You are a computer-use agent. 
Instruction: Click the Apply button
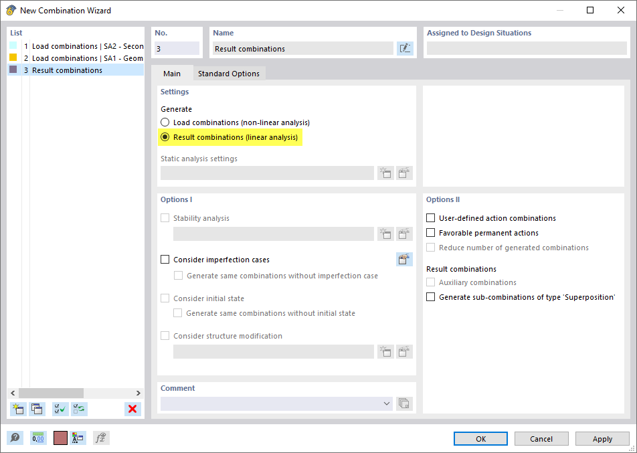[x=602, y=438]
